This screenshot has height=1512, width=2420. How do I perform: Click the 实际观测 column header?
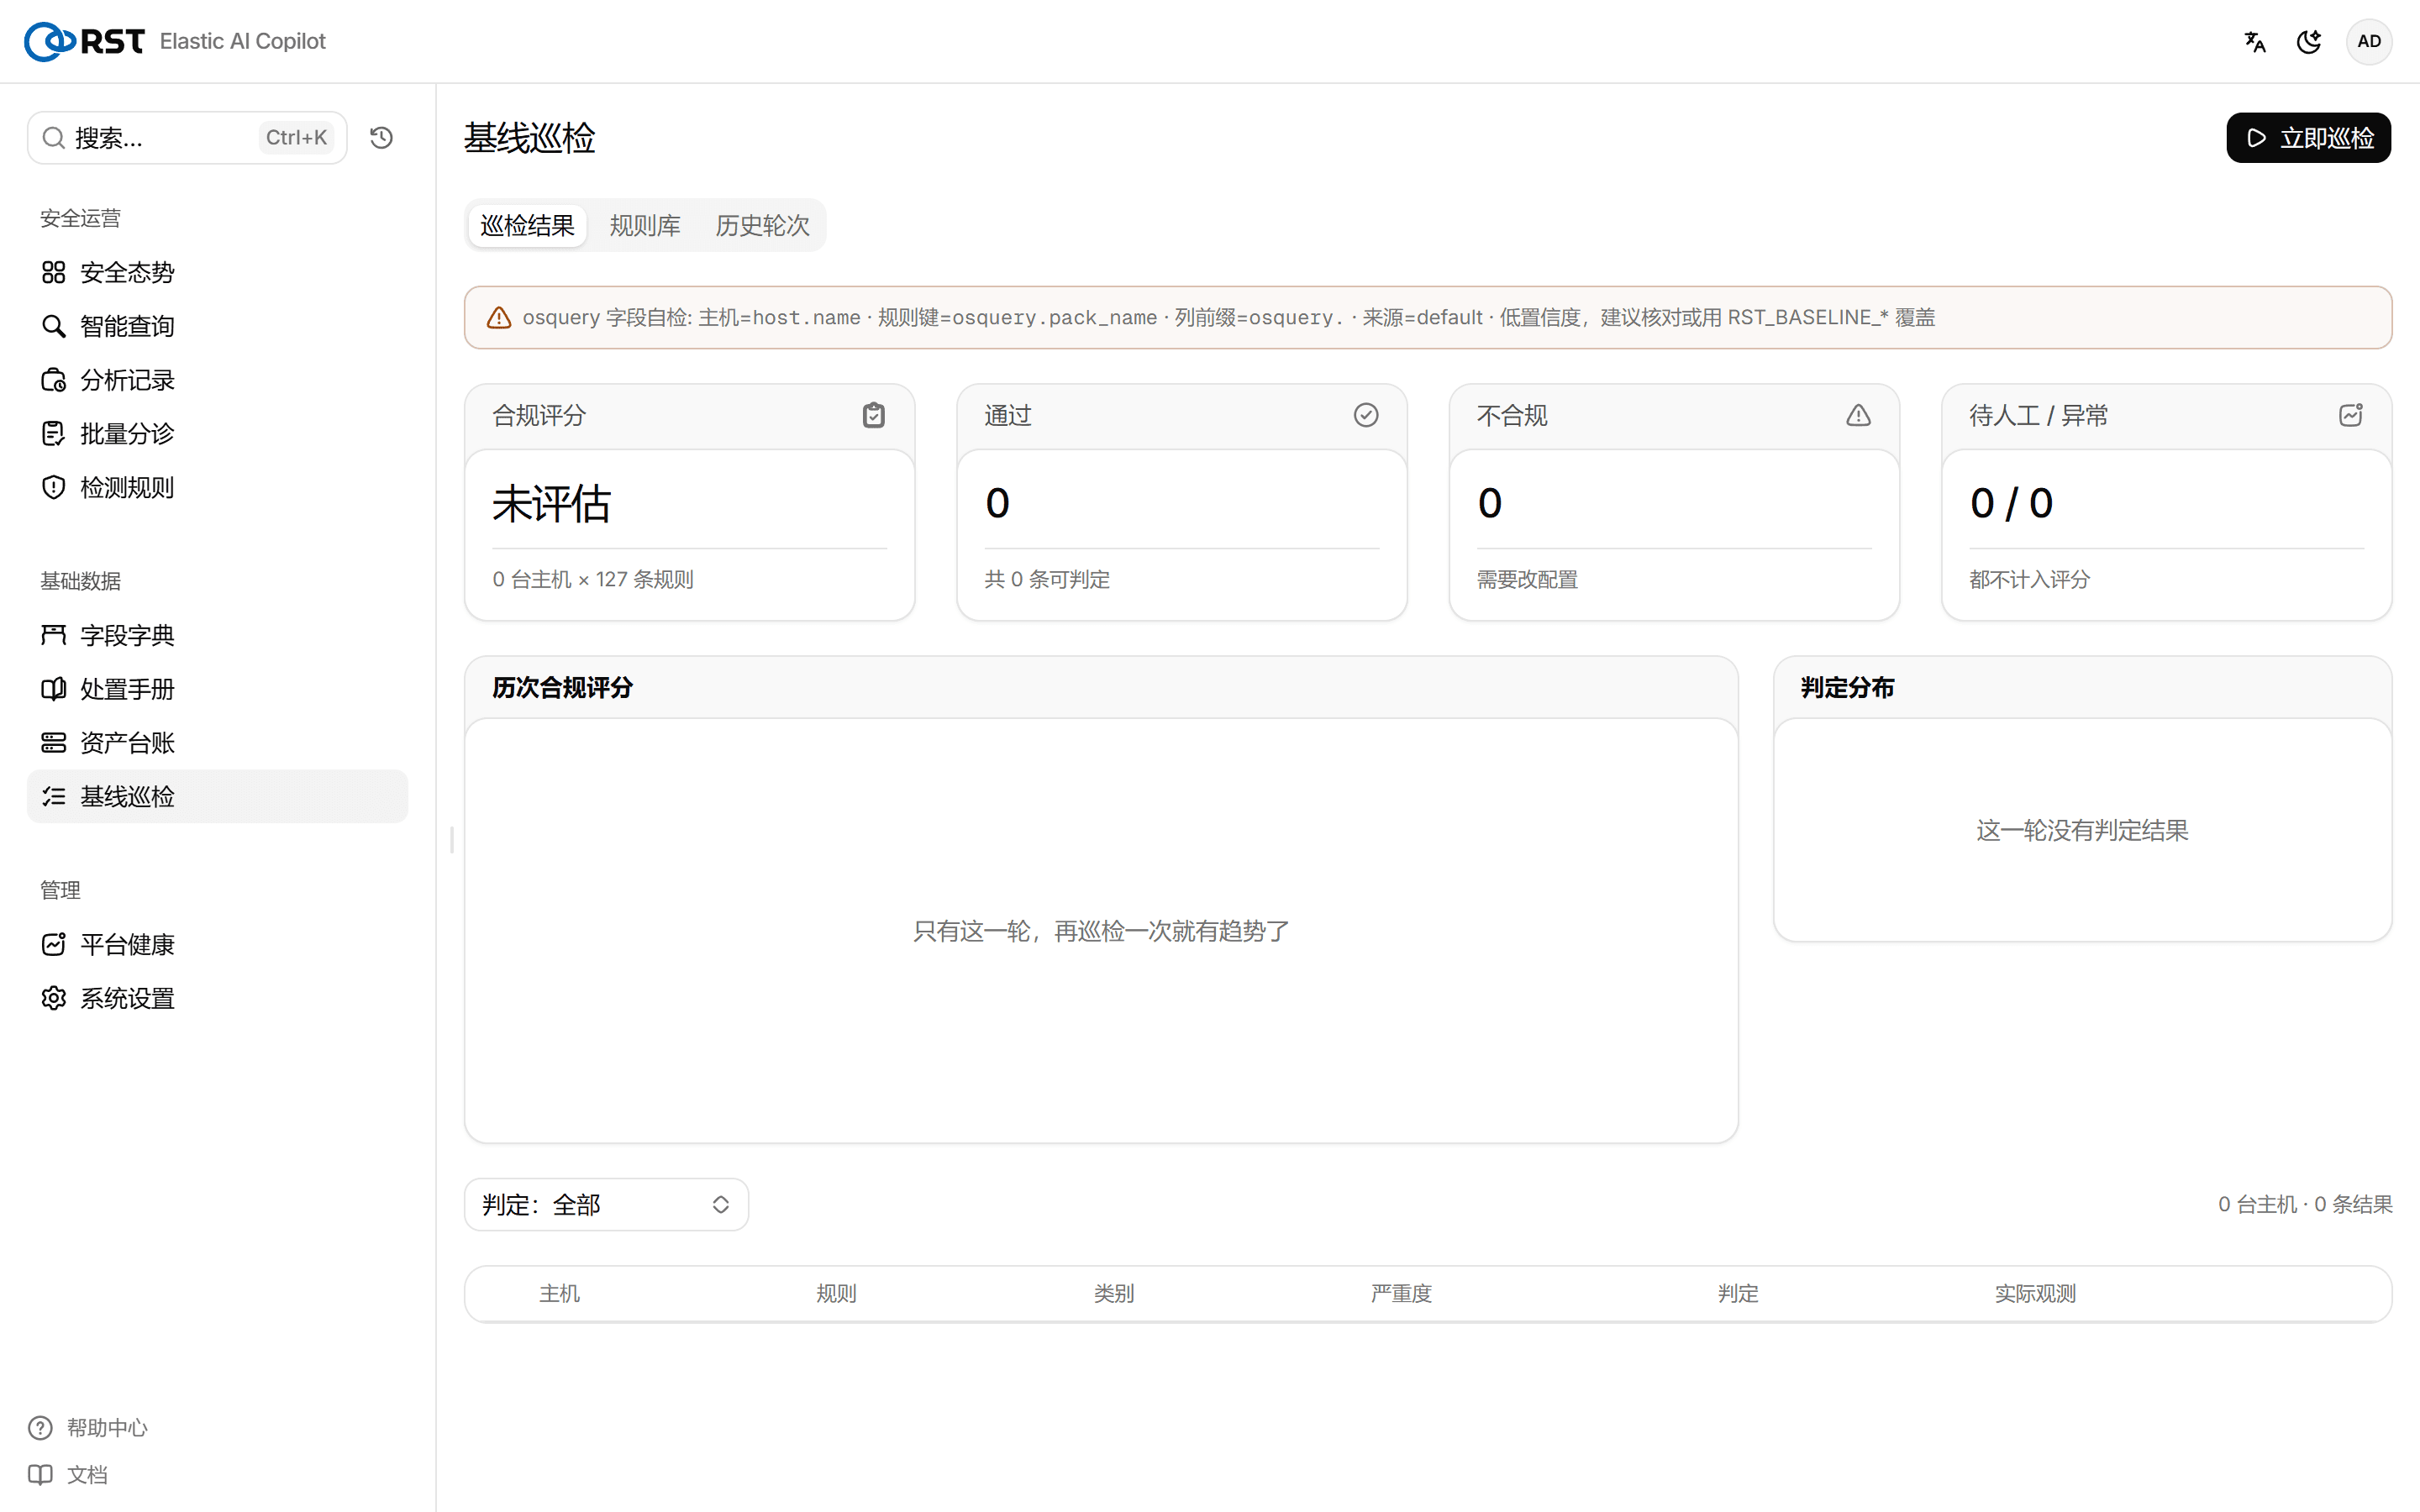click(x=2035, y=1293)
